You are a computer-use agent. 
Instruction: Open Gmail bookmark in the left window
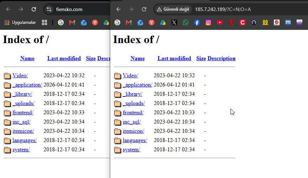[x=72, y=23]
